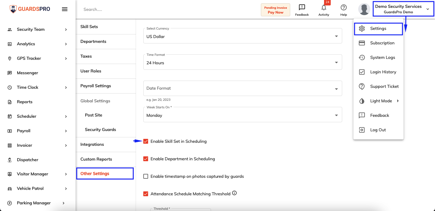This screenshot has height=211, width=435.
Task: Click the Security Team people icon
Action: [x=10, y=29]
